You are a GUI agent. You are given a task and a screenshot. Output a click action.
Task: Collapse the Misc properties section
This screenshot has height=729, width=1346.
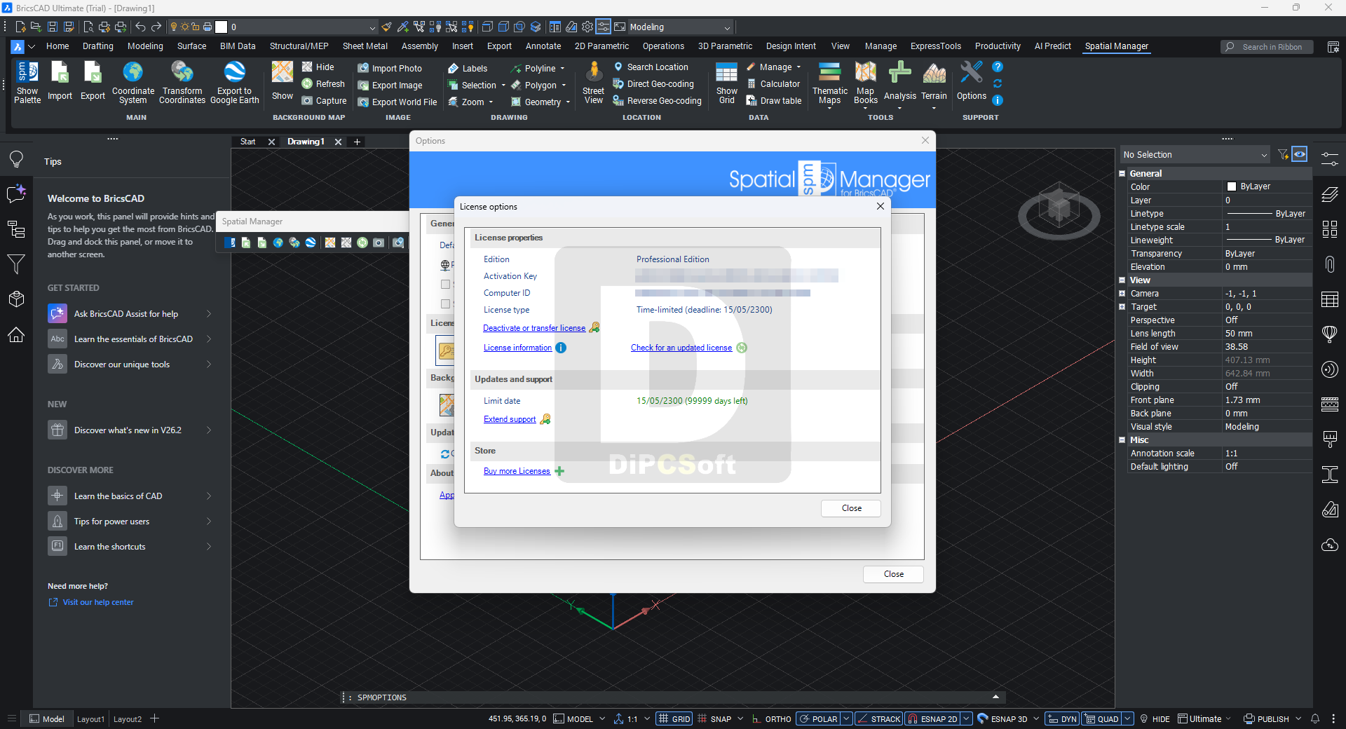coord(1122,440)
